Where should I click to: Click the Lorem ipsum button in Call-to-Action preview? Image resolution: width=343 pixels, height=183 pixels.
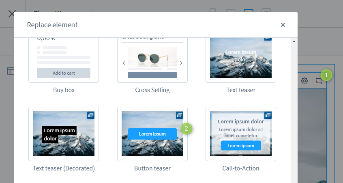pyautogui.click(x=241, y=146)
